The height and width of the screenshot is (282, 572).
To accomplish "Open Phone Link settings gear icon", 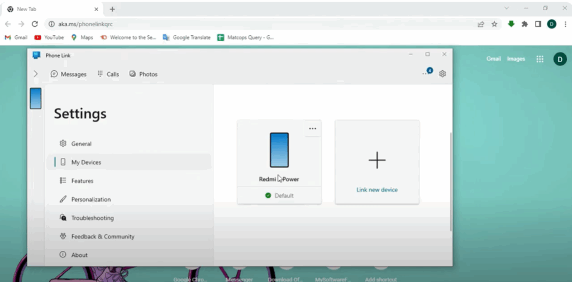I will pos(442,74).
